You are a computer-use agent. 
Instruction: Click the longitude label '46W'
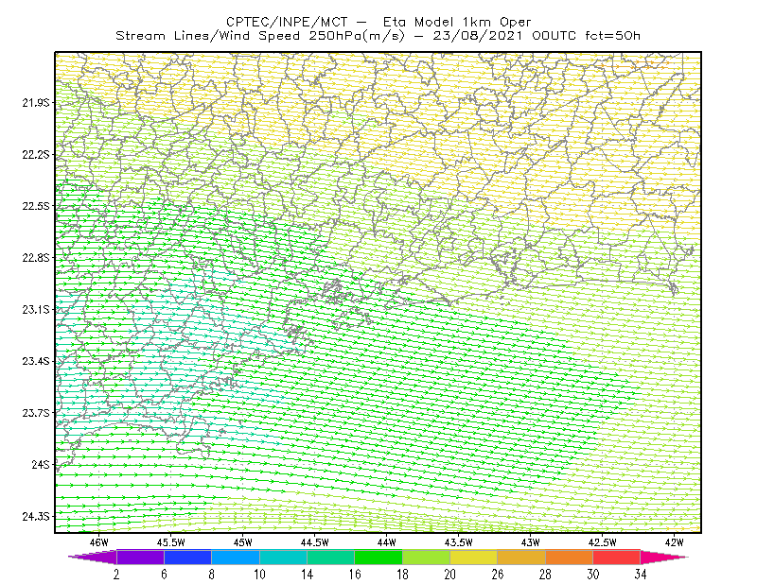point(99,542)
